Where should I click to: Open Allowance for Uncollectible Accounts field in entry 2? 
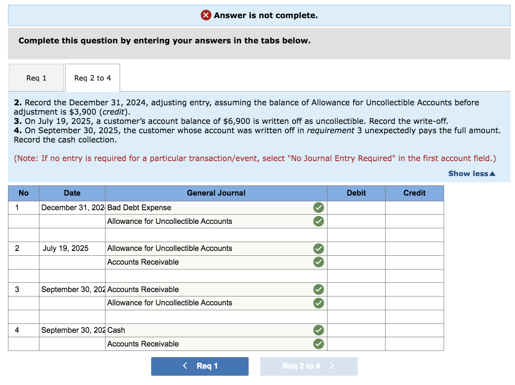[216, 249]
